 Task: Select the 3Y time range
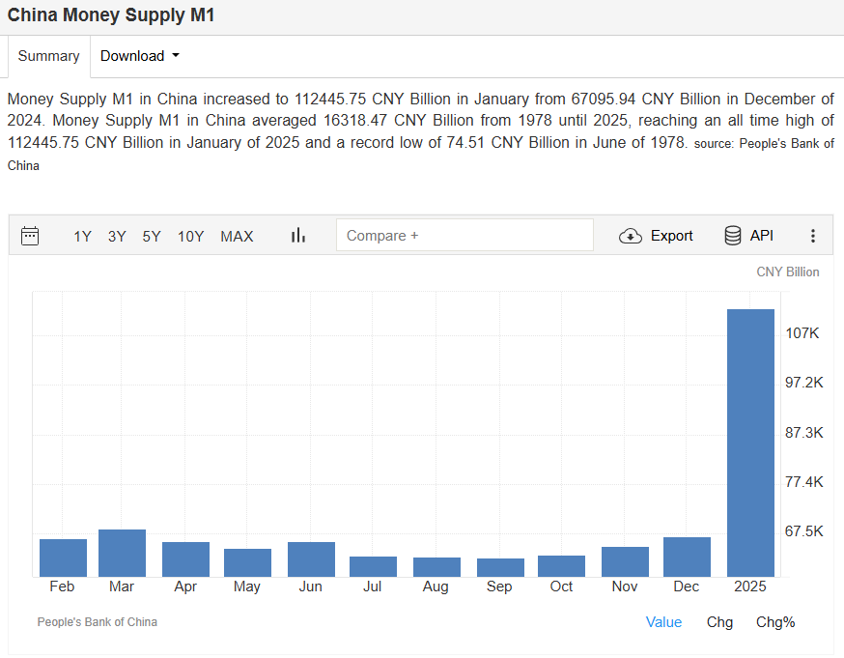[x=117, y=237]
